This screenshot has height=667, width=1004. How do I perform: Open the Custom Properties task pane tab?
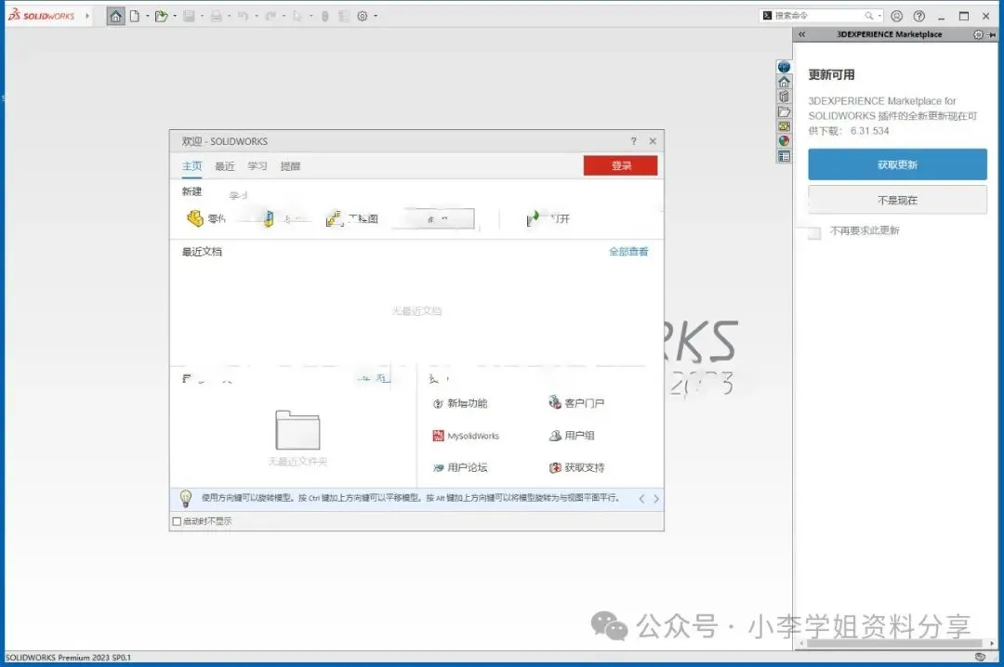point(784,156)
